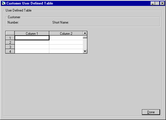Select the Column 2 header
Screen dimensions: 166x120
click(66, 33)
